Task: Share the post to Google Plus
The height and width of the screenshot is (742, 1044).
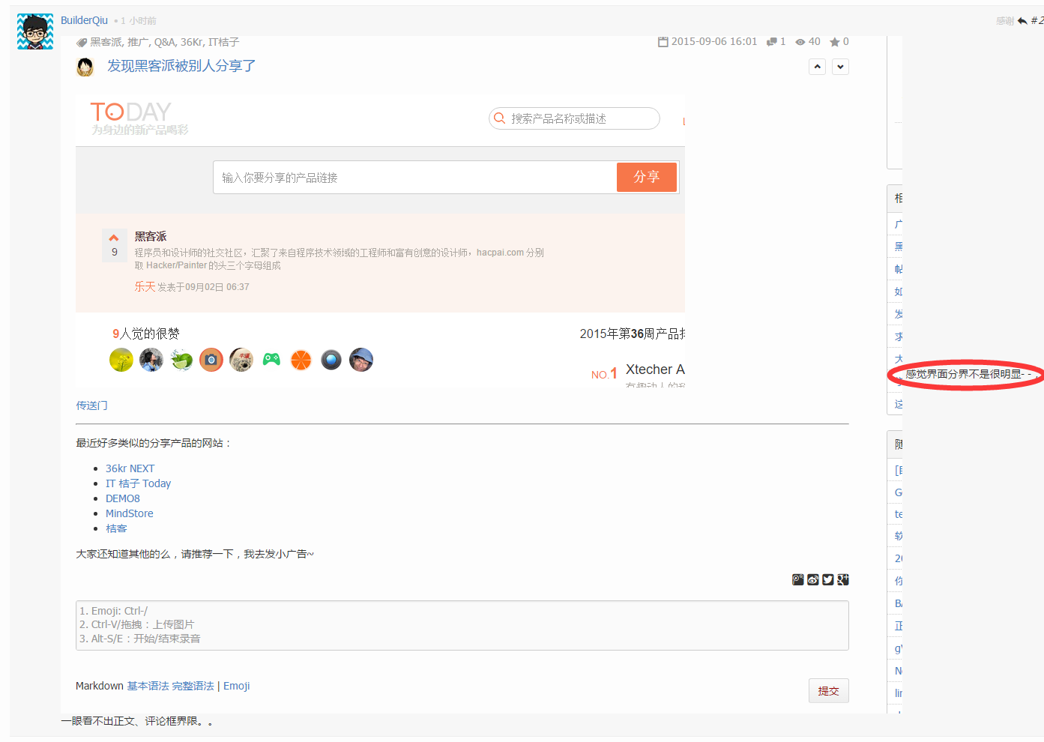Action: (x=843, y=579)
